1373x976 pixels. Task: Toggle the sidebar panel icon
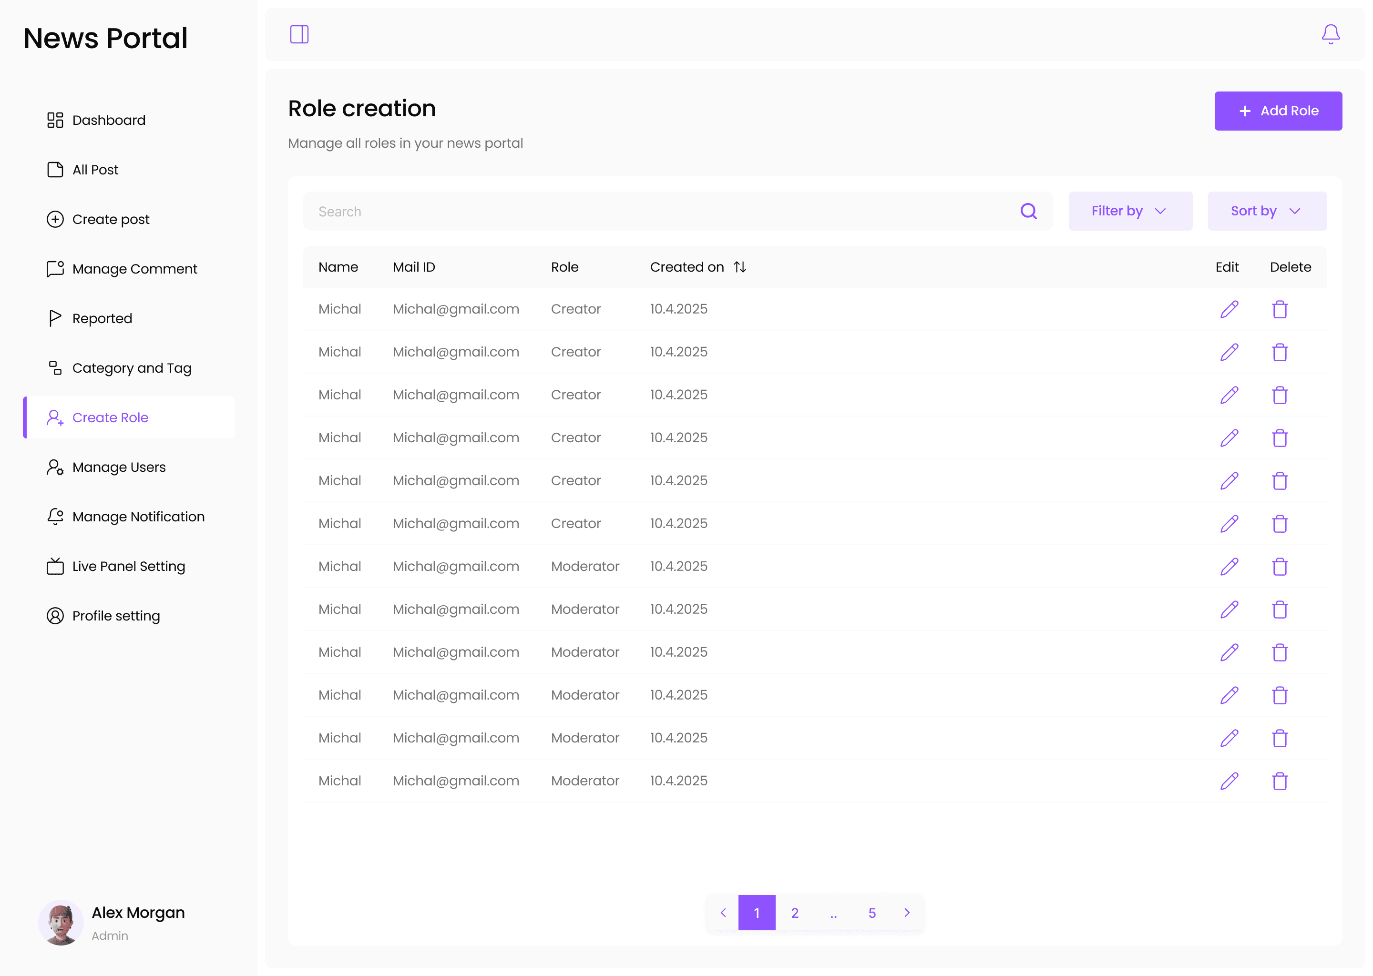(x=299, y=34)
